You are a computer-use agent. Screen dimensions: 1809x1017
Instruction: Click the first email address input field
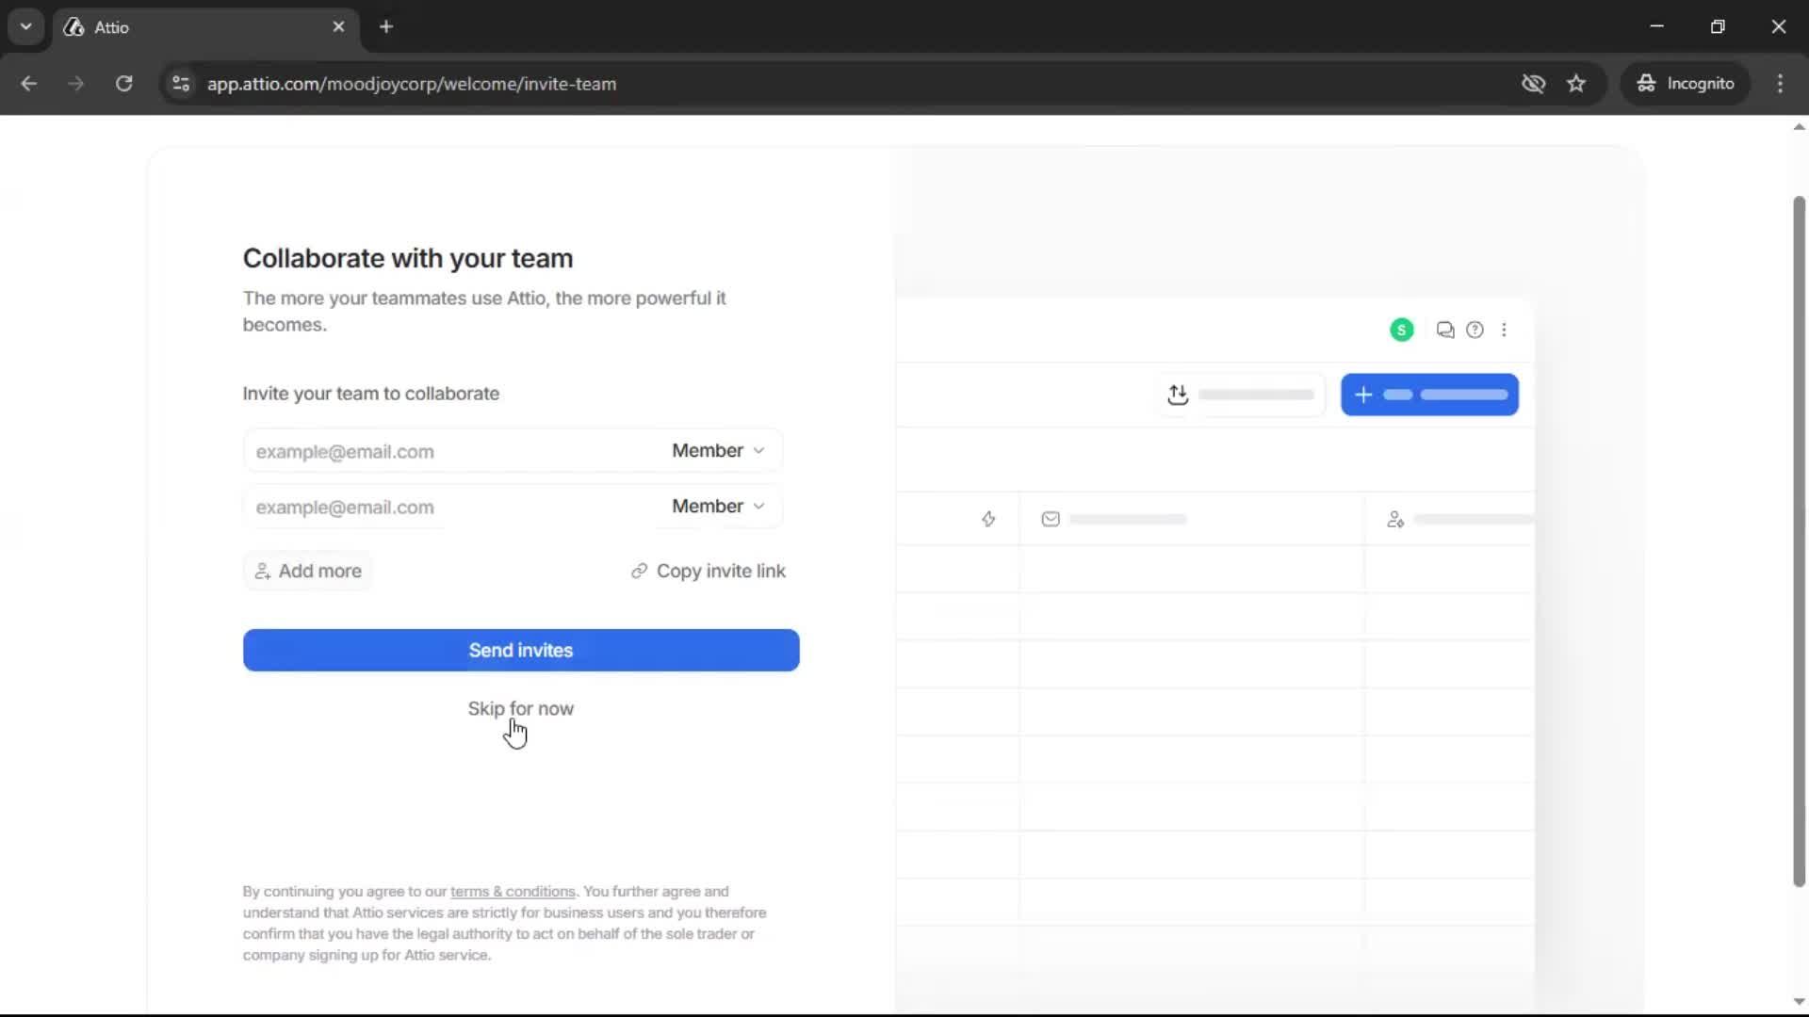(424, 451)
